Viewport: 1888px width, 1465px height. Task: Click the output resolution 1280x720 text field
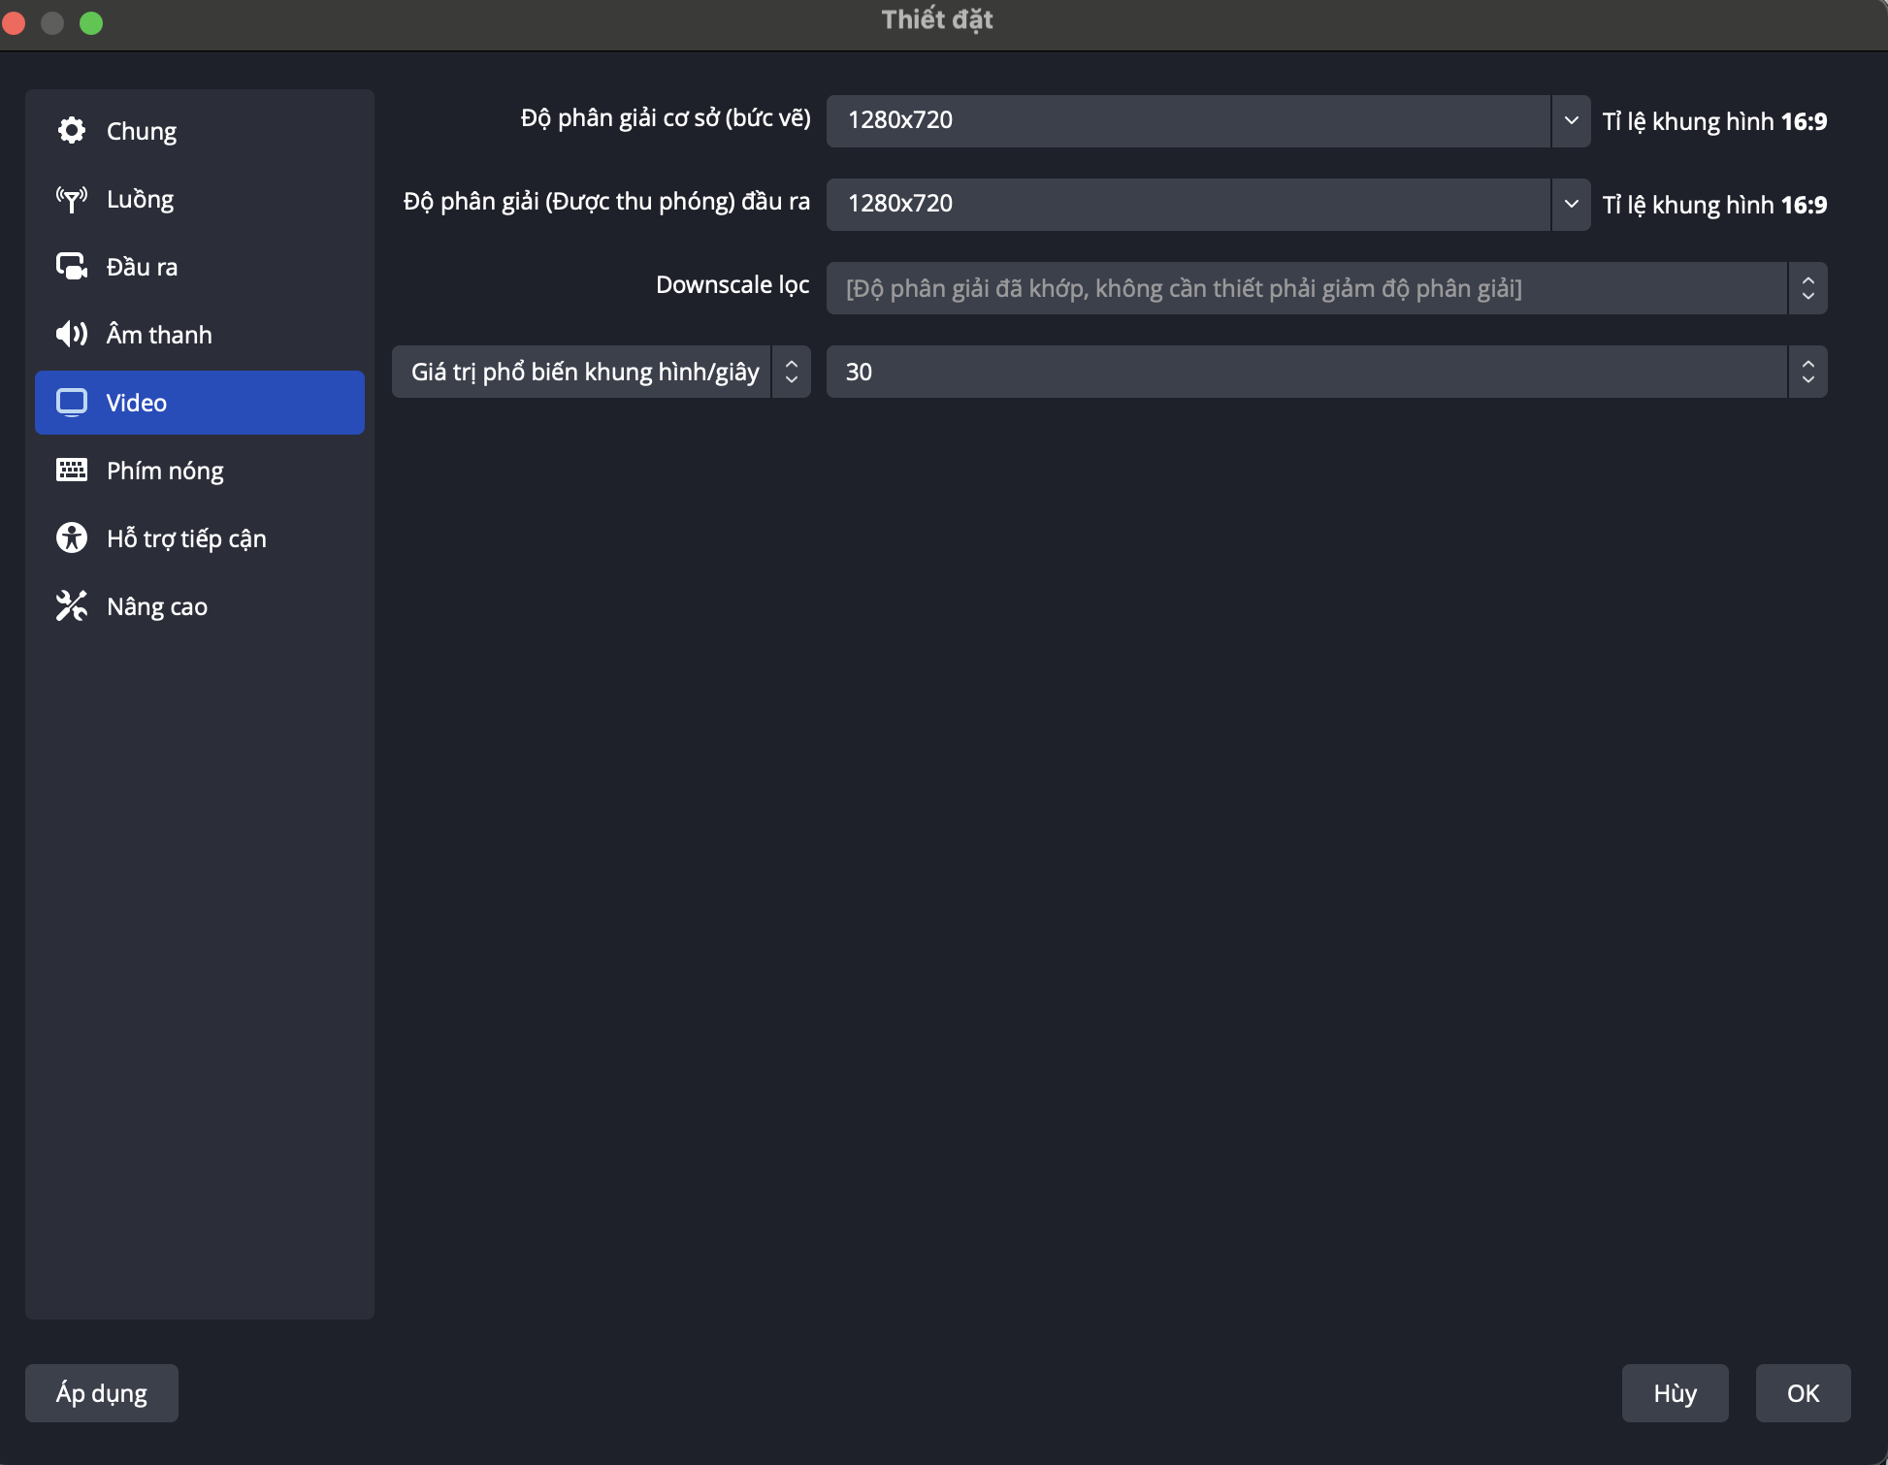1188,205
